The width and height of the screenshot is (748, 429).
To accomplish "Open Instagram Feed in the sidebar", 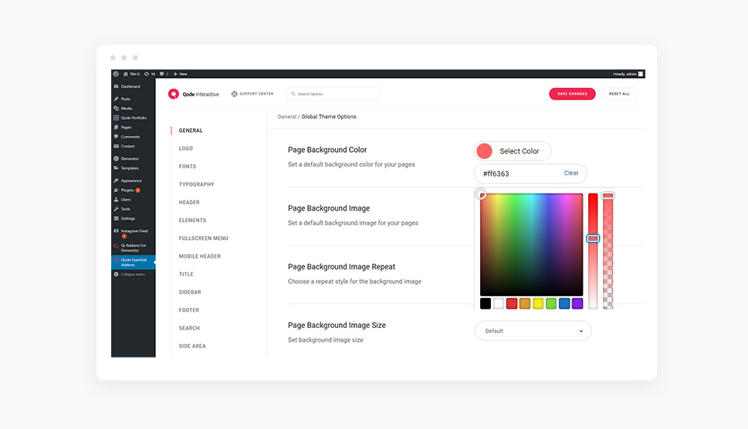I will coord(134,231).
